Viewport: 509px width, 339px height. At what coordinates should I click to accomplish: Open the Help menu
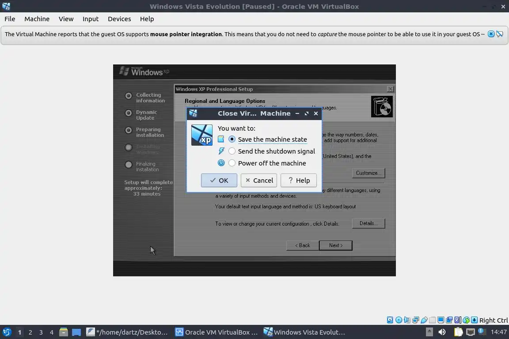(x=147, y=19)
